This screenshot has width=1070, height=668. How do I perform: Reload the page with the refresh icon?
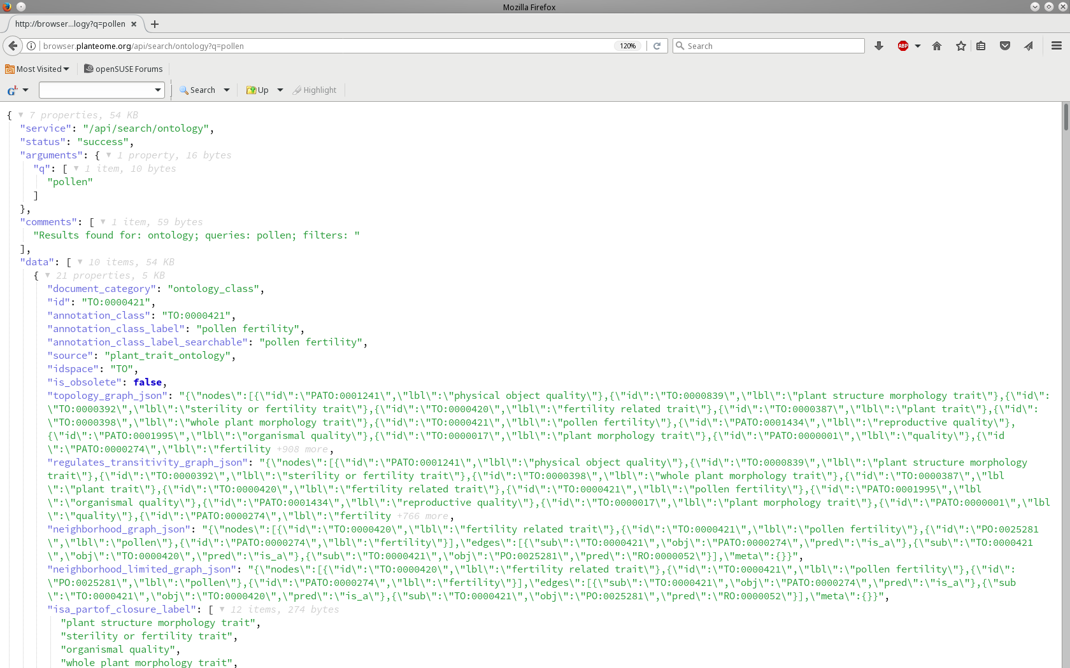(x=657, y=46)
